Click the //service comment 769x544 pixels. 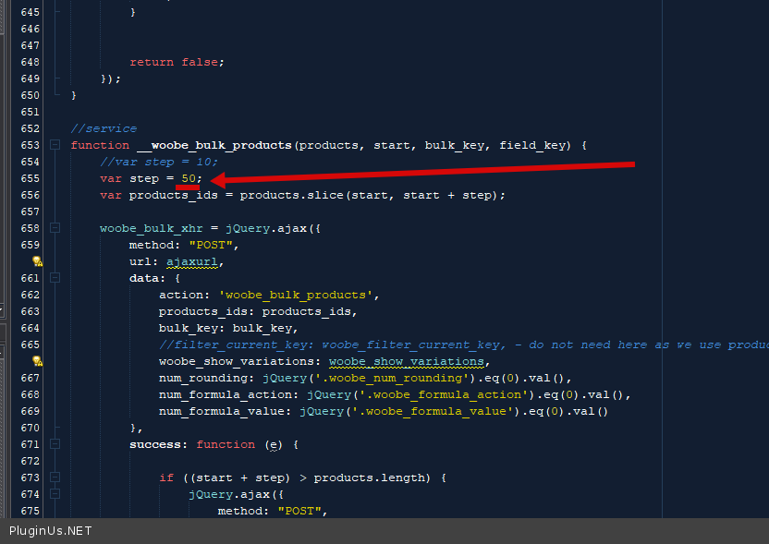104,128
